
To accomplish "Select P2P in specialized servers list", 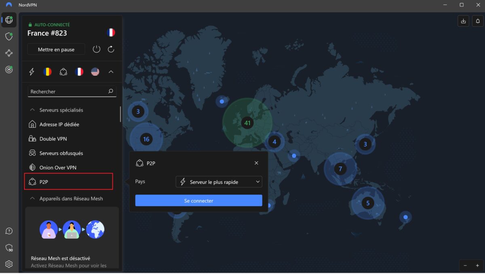I will 69,182.
